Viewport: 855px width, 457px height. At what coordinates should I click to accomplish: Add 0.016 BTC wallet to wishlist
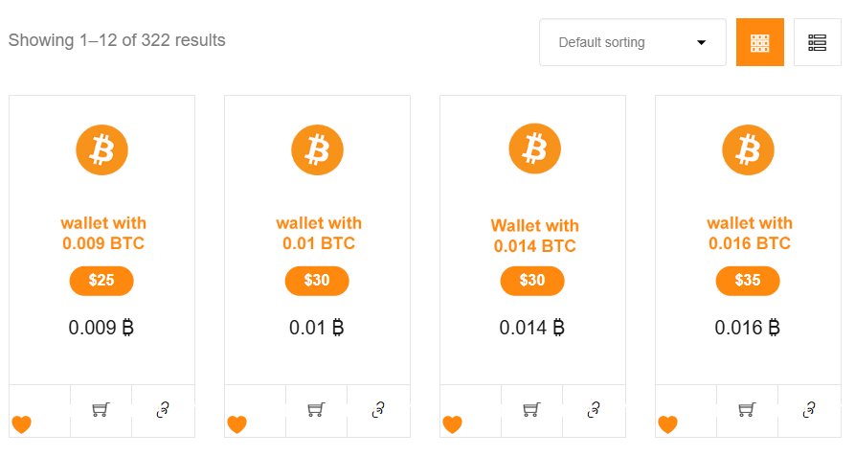(x=667, y=423)
